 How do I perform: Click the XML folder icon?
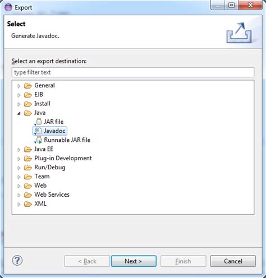(28, 204)
